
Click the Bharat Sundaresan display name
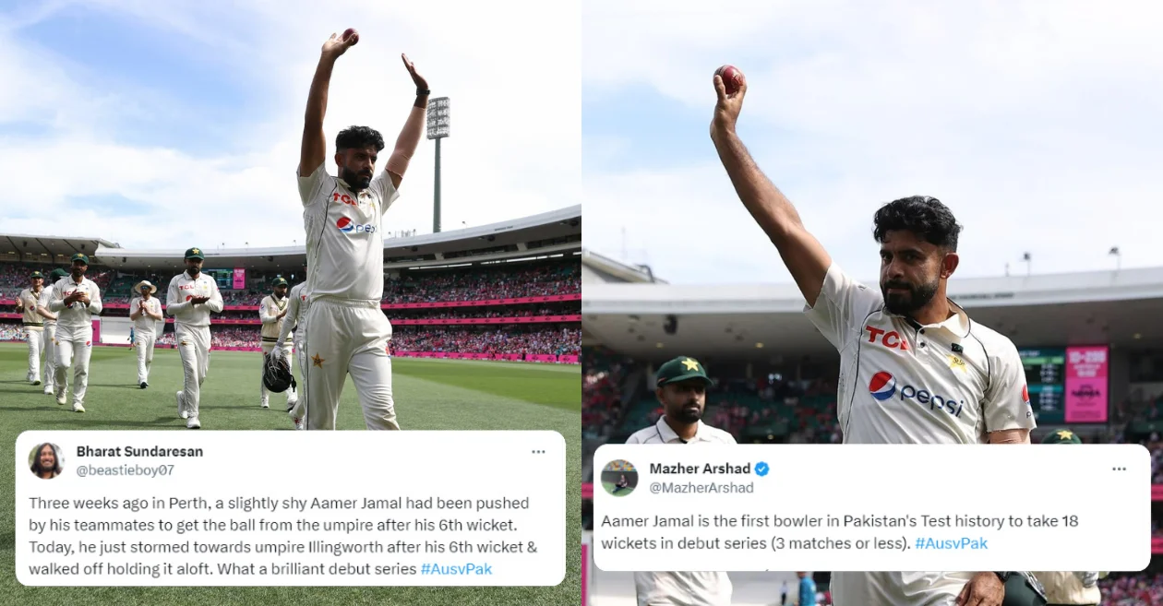(139, 451)
